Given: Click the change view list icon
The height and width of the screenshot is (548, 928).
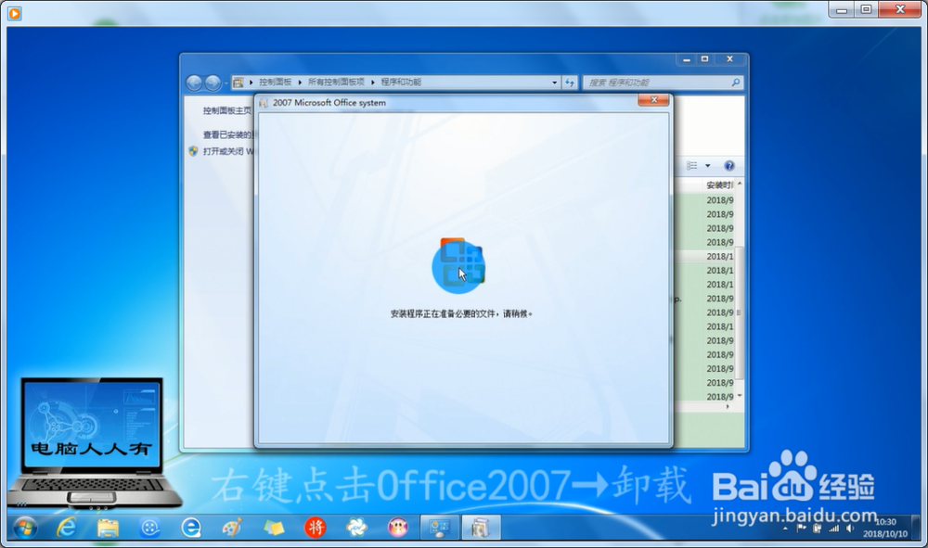Looking at the screenshot, I should coord(692,166).
